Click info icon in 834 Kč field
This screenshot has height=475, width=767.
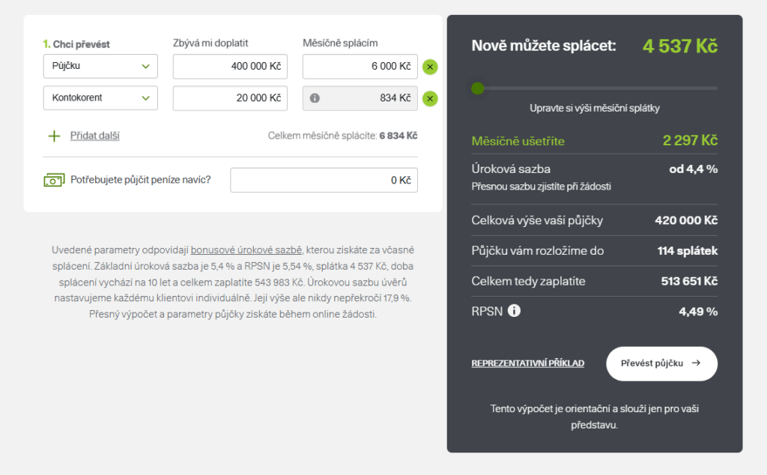[x=315, y=98]
